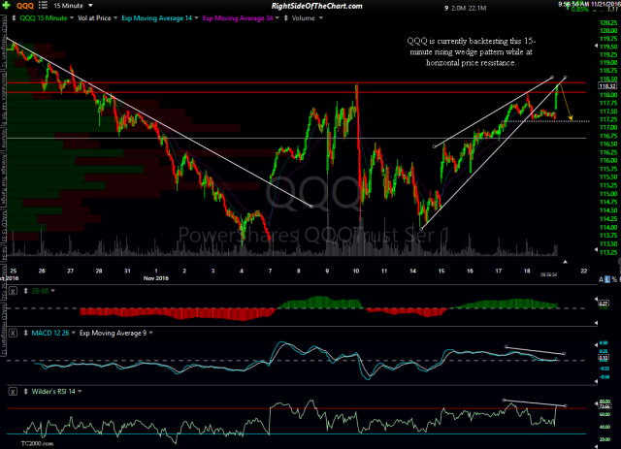Expand the MACD 12 26 dropdown
The height and width of the screenshot is (449, 621).
tap(74, 333)
